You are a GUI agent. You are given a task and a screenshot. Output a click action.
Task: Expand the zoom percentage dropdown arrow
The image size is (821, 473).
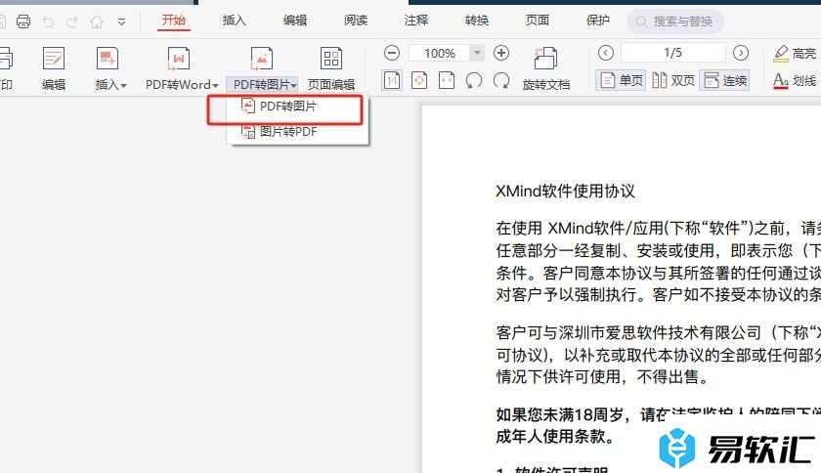pyautogui.click(x=477, y=53)
